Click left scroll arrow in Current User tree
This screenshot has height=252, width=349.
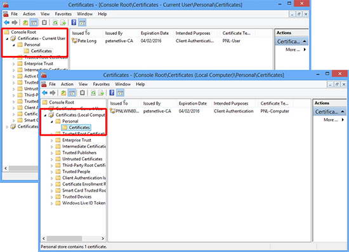tap(6, 168)
